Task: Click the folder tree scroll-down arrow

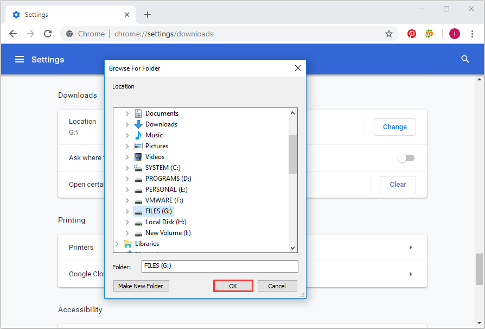Action: pyautogui.click(x=292, y=248)
